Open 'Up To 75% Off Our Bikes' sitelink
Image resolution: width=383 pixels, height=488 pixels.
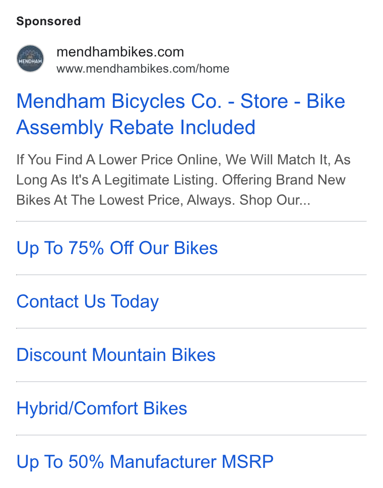click(117, 248)
